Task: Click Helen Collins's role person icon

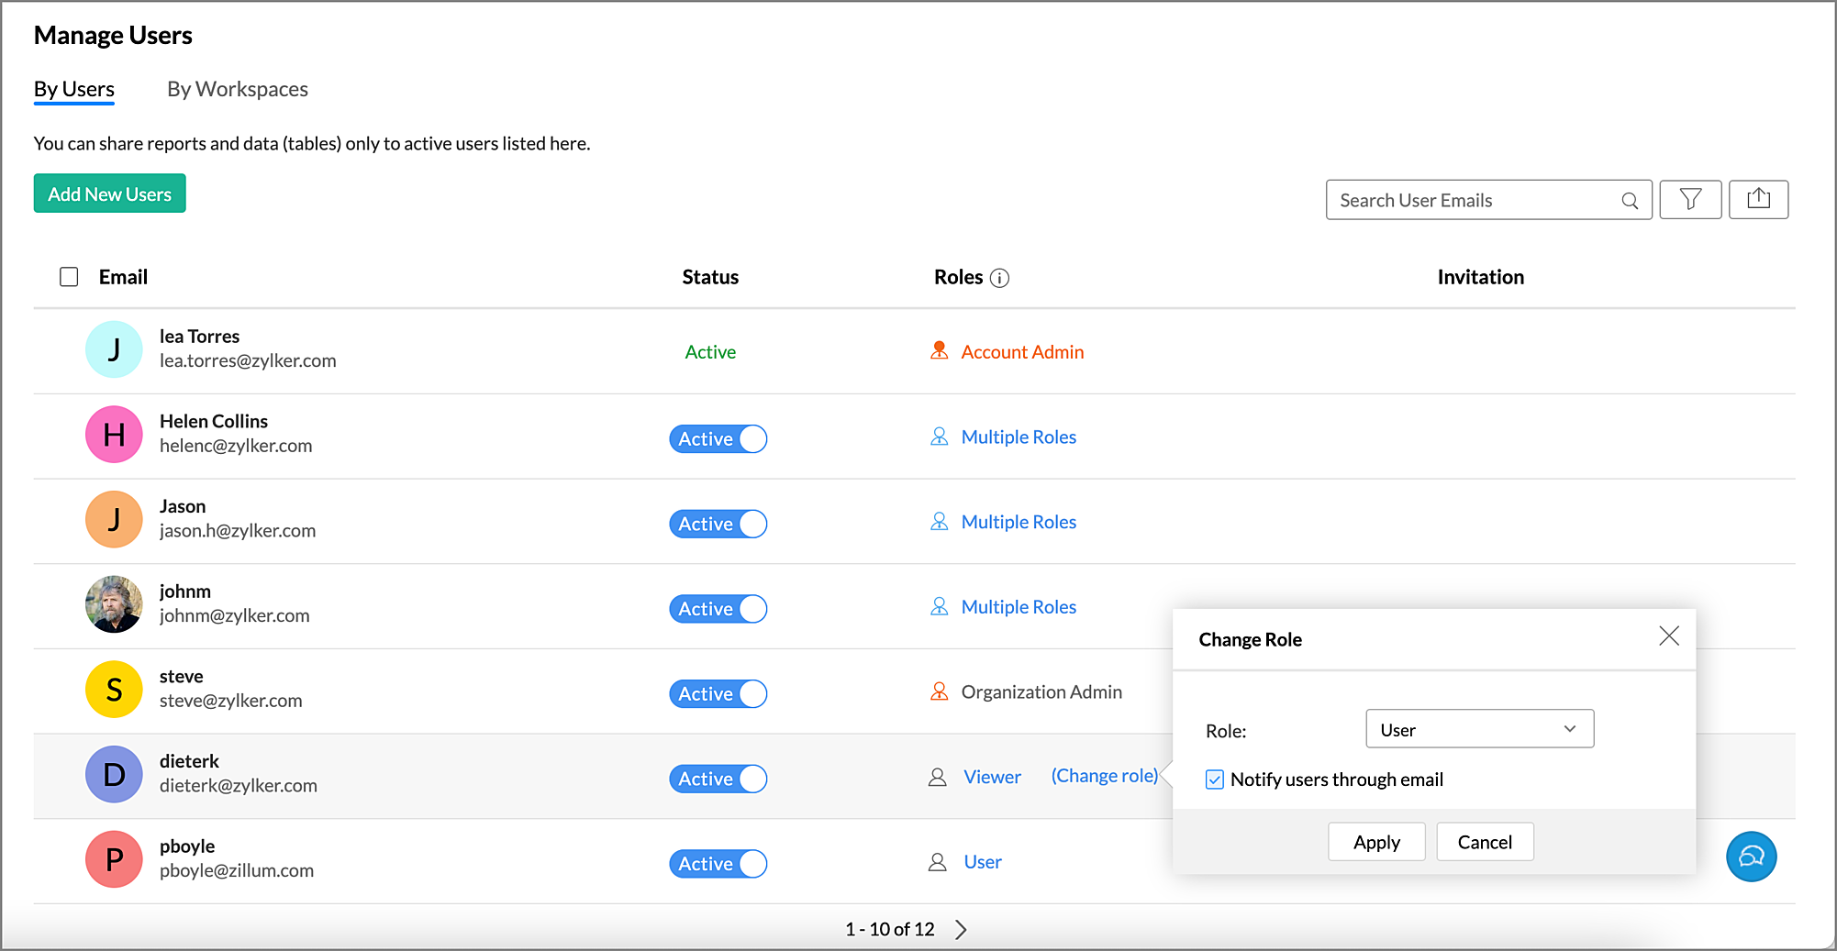Action: [x=939, y=437]
